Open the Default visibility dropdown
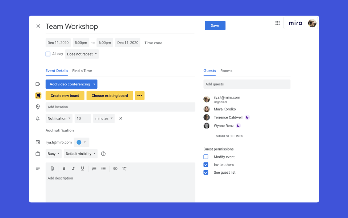348x218 pixels. 80,154
